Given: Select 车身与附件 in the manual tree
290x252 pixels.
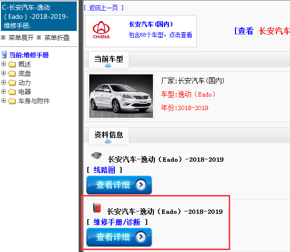Looking at the screenshot, I should (x=34, y=101).
